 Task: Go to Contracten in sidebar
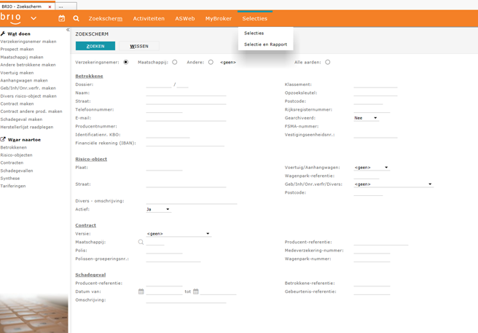12,162
